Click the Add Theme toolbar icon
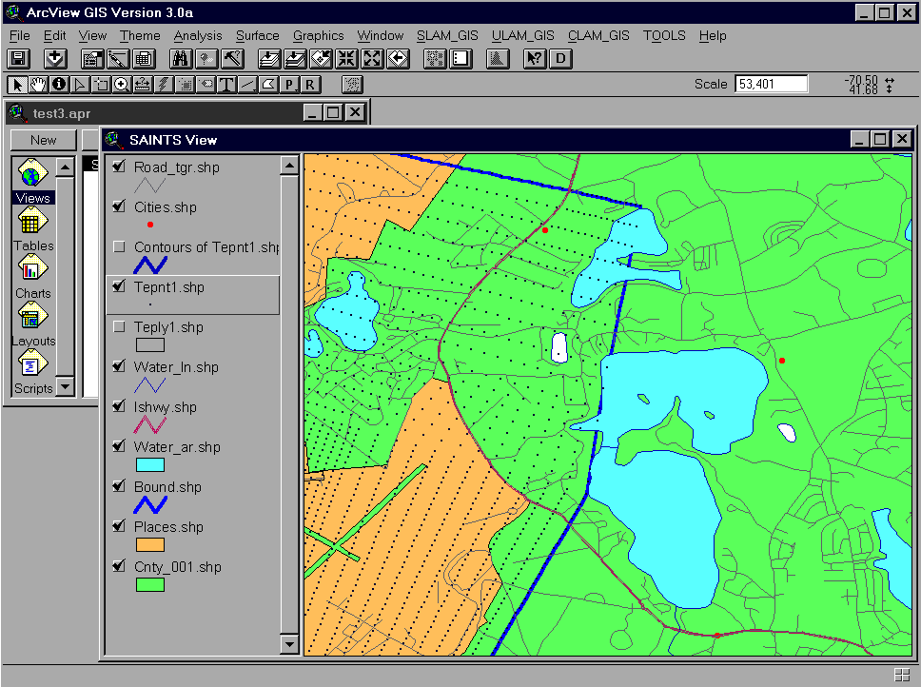This screenshot has width=921, height=687. click(55, 58)
